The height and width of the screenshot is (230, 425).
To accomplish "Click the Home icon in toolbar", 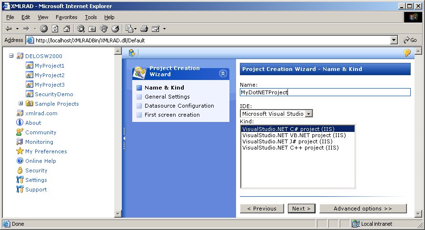I will [x=67, y=29].
